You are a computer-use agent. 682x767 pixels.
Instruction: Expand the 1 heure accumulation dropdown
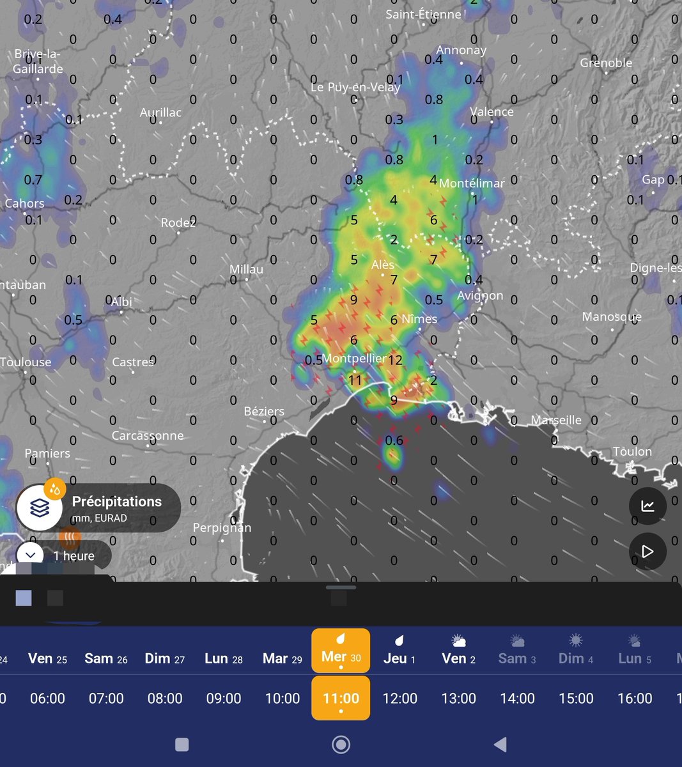pos(64,556)
